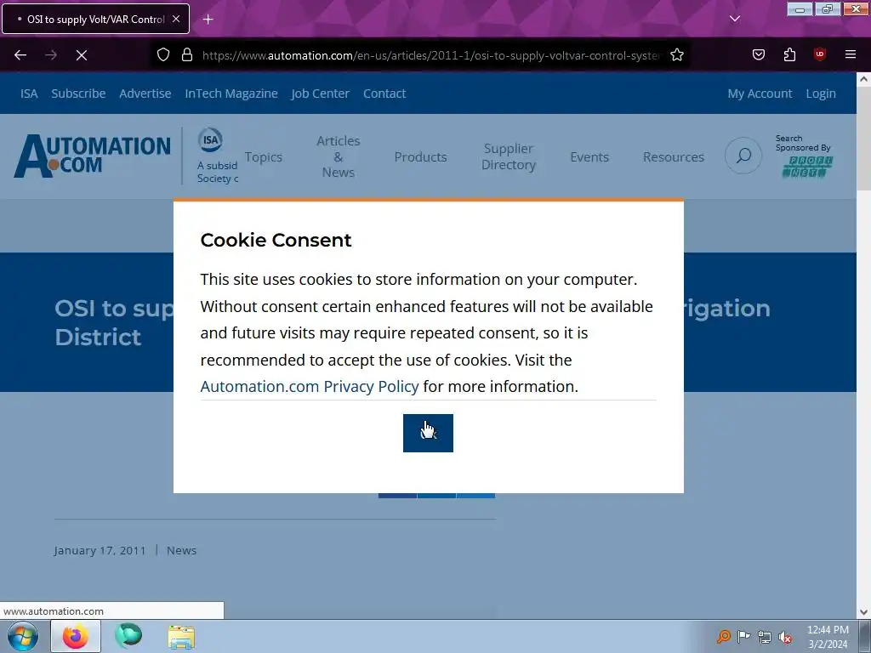The height and width of the screenshot is (653, 871).
Task: View site security lock information
Action: point(187,55)
